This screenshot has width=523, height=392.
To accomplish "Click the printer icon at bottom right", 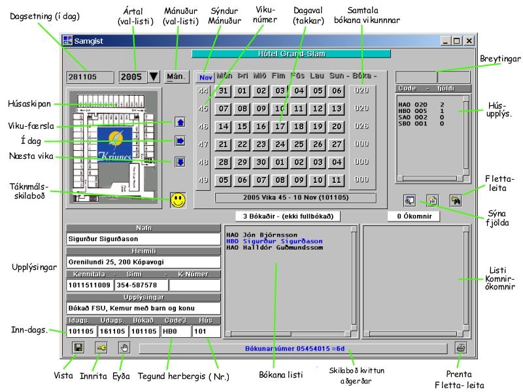I will [x=461, y=348].
